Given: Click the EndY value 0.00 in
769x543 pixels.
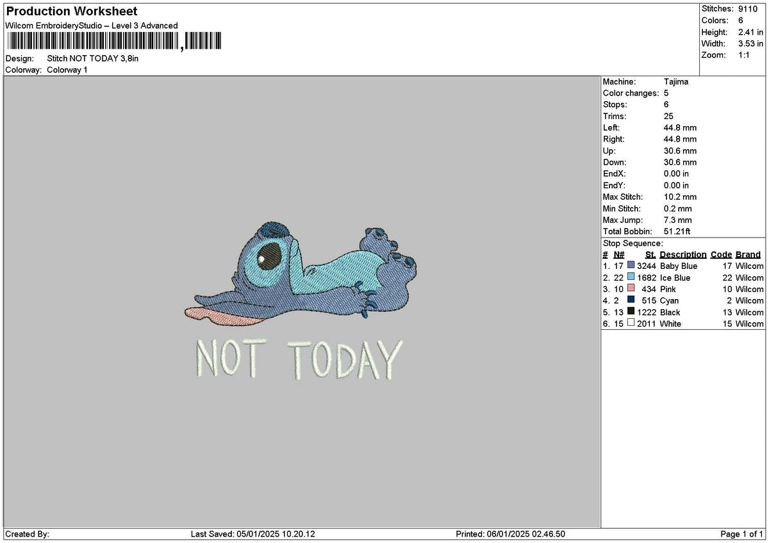Looking at the screenshot, I should coord(677,186).
